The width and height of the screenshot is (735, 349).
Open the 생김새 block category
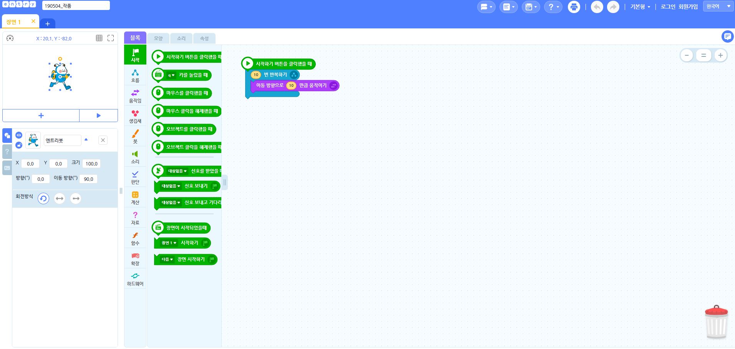[135, 116]
